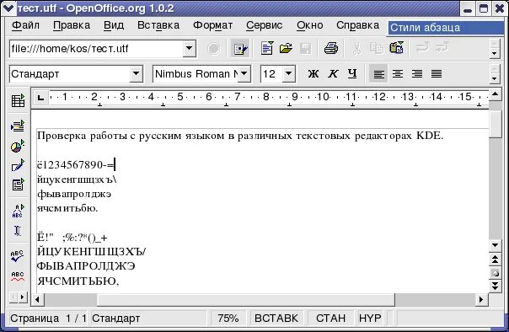Open the Nimbus Roman font name dropdown

(x=244, y=74)
